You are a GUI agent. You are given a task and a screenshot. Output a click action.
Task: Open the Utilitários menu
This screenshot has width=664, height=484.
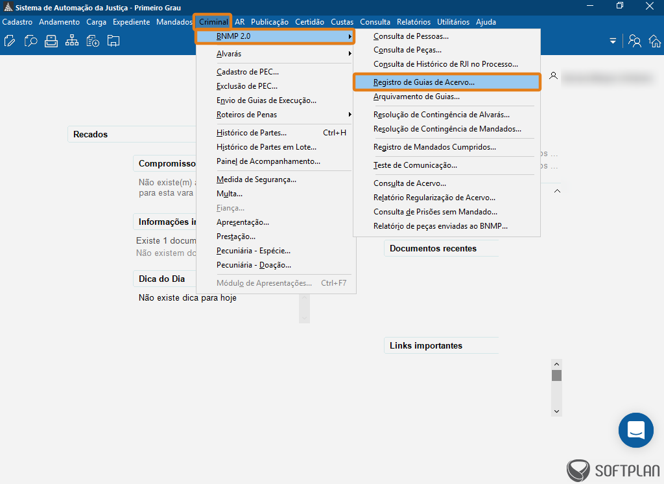click(x=453, y=22)
